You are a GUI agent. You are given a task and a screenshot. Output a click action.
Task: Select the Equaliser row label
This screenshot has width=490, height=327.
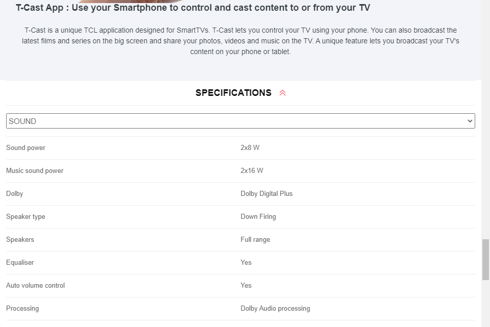click(20, 262)
